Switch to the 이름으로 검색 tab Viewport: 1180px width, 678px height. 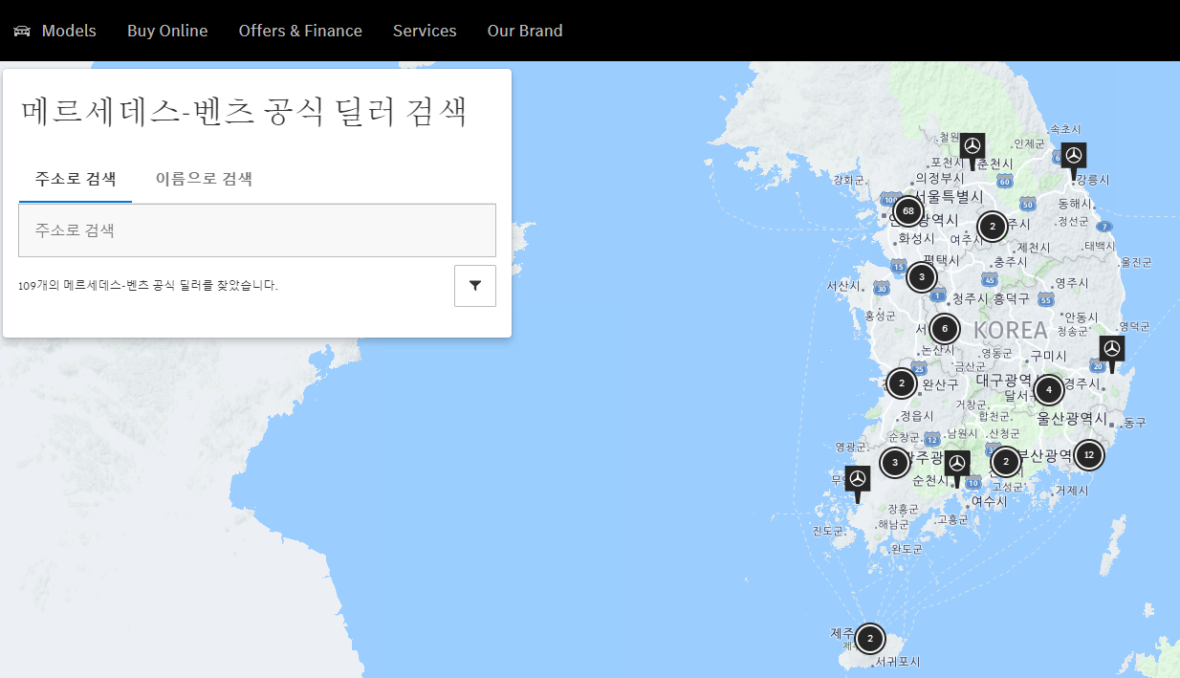pos(204,179)
